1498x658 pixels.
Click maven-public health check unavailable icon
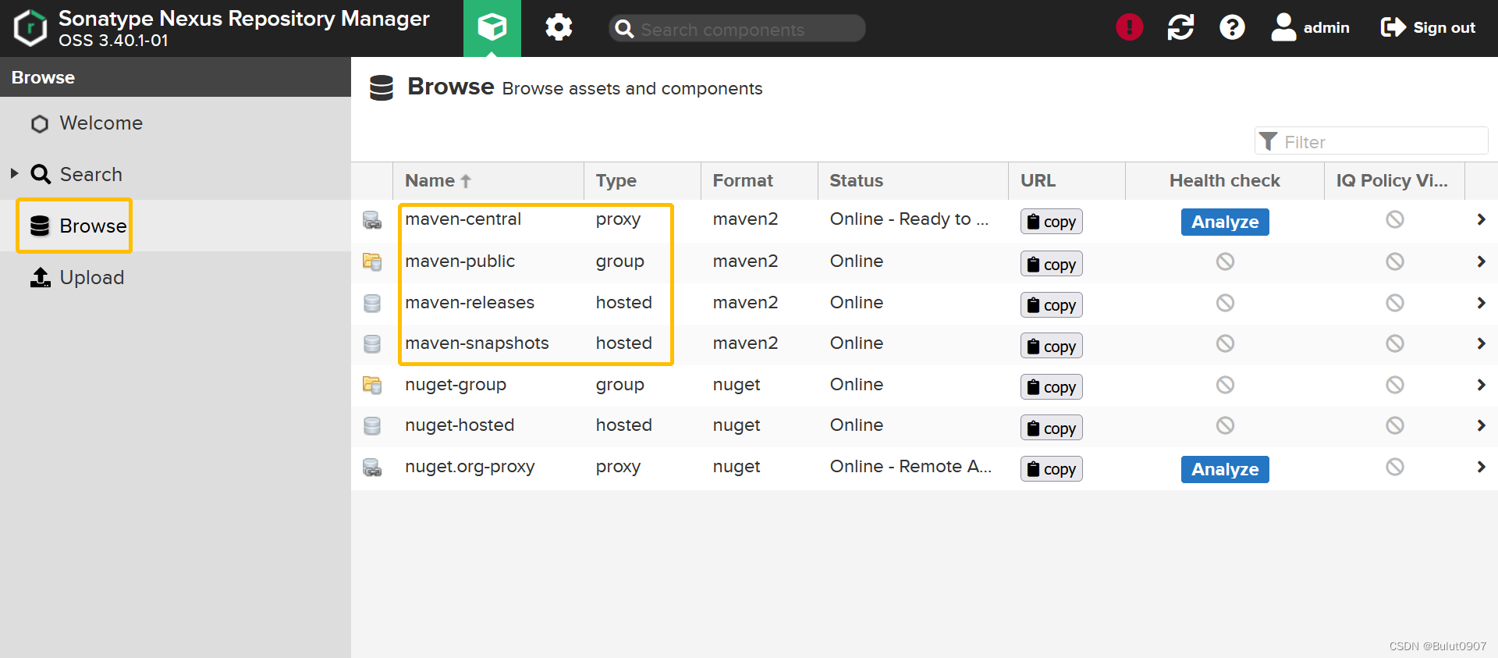(x=1225, y=261)
